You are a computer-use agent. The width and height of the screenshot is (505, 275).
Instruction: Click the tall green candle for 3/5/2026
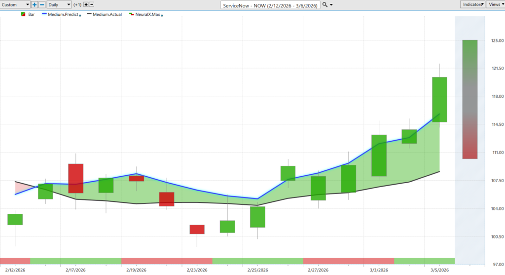click(x=439, y=99)
